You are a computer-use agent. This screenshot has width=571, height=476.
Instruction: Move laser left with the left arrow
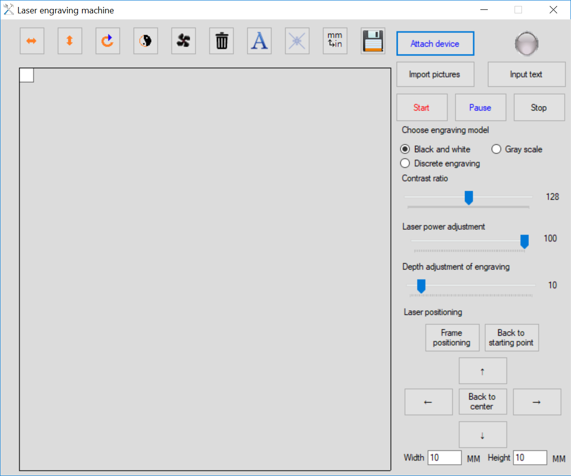[x=428, y=402]
